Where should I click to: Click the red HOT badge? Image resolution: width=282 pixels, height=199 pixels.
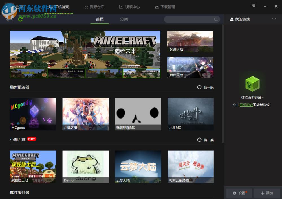click(32, 139)
